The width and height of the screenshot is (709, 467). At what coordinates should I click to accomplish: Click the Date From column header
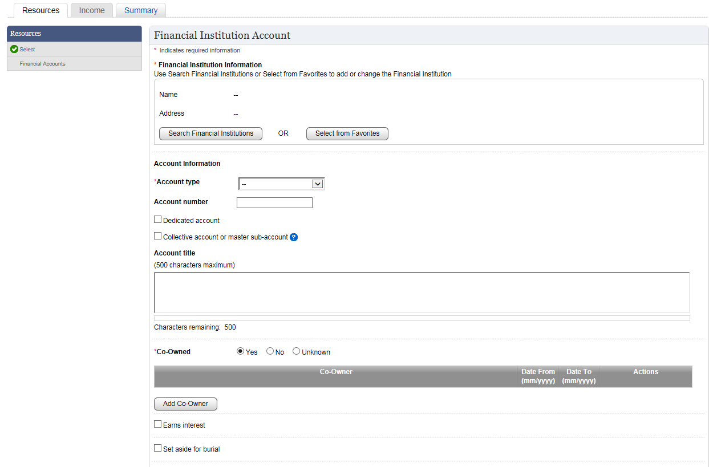click(538, 376)
